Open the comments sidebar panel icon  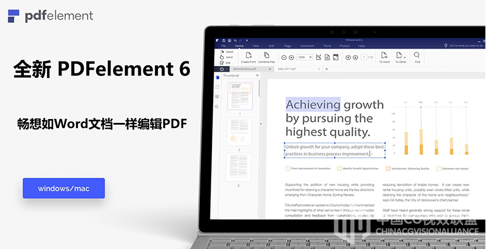click(217, 97)
